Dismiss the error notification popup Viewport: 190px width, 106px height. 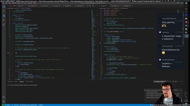point(181,90)
